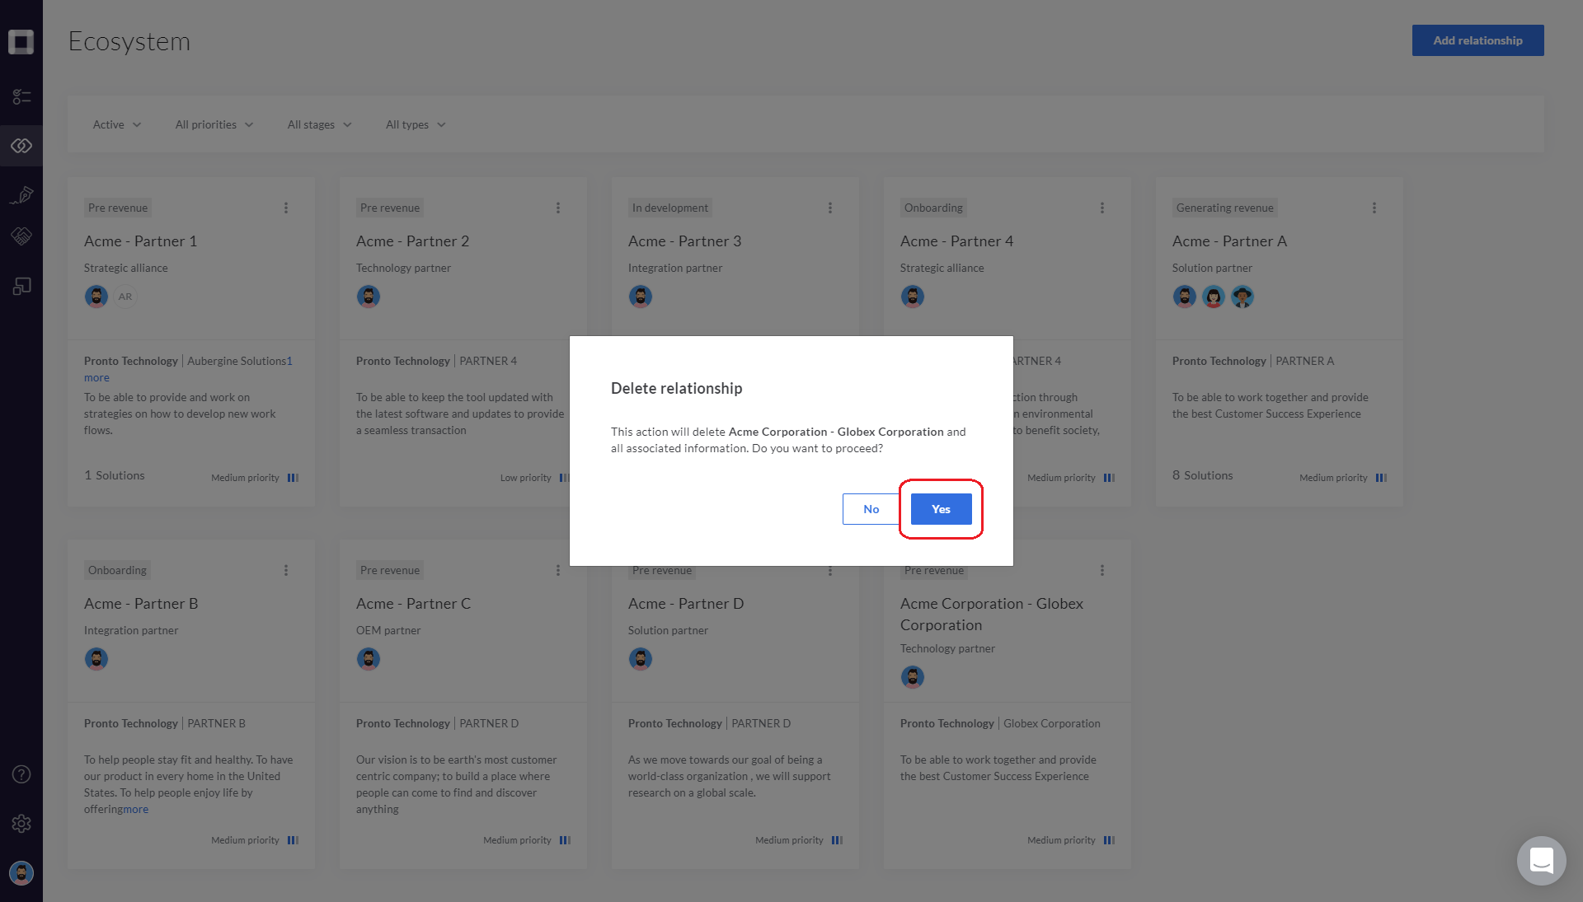Click the owner avatar on Acme - Partner 2
This screenshot has width=1583, height=902.
(369, 297)
